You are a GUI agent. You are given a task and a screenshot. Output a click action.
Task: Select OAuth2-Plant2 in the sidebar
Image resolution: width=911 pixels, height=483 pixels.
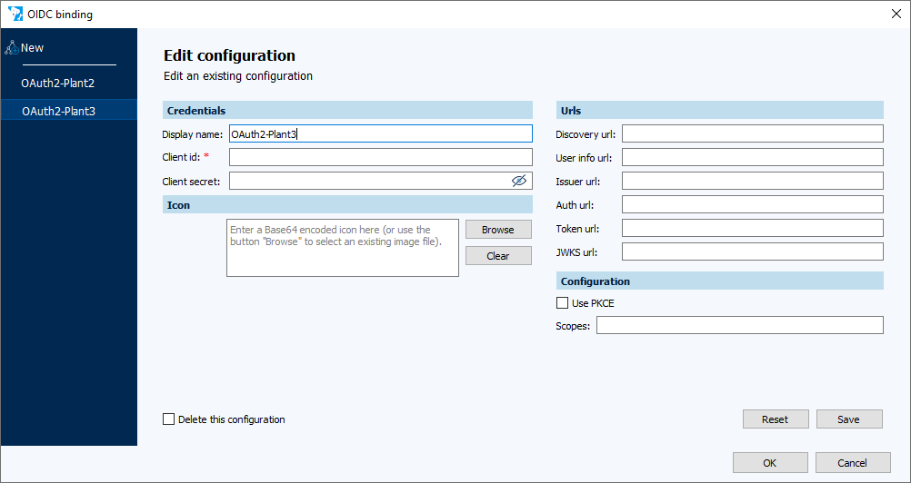(58, 84)
